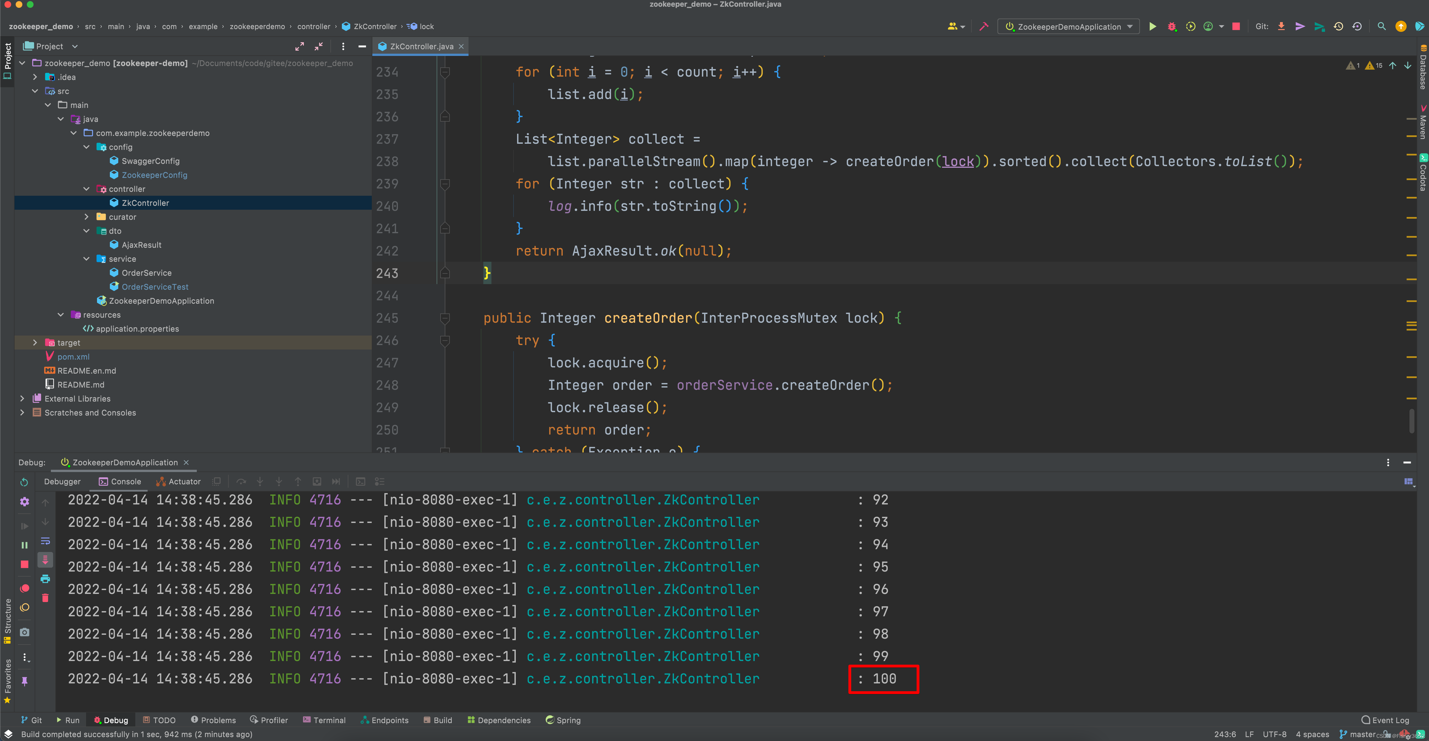Toggle Structure tool window side button
Image resolution: width=1429 pixels, height=741 pixels.
(x=7, y=621)
